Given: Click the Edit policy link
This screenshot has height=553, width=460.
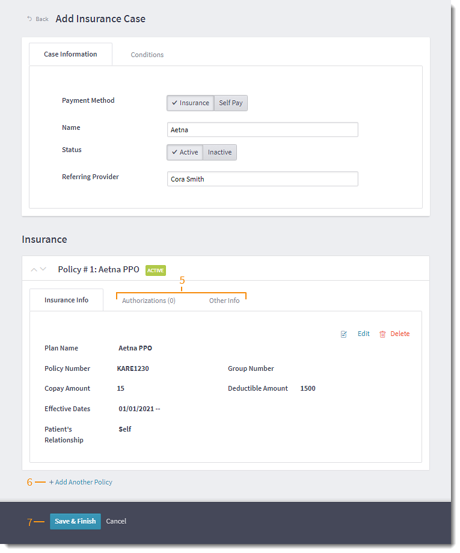Looking at the screenshot, I should click(x=364, y=334).
